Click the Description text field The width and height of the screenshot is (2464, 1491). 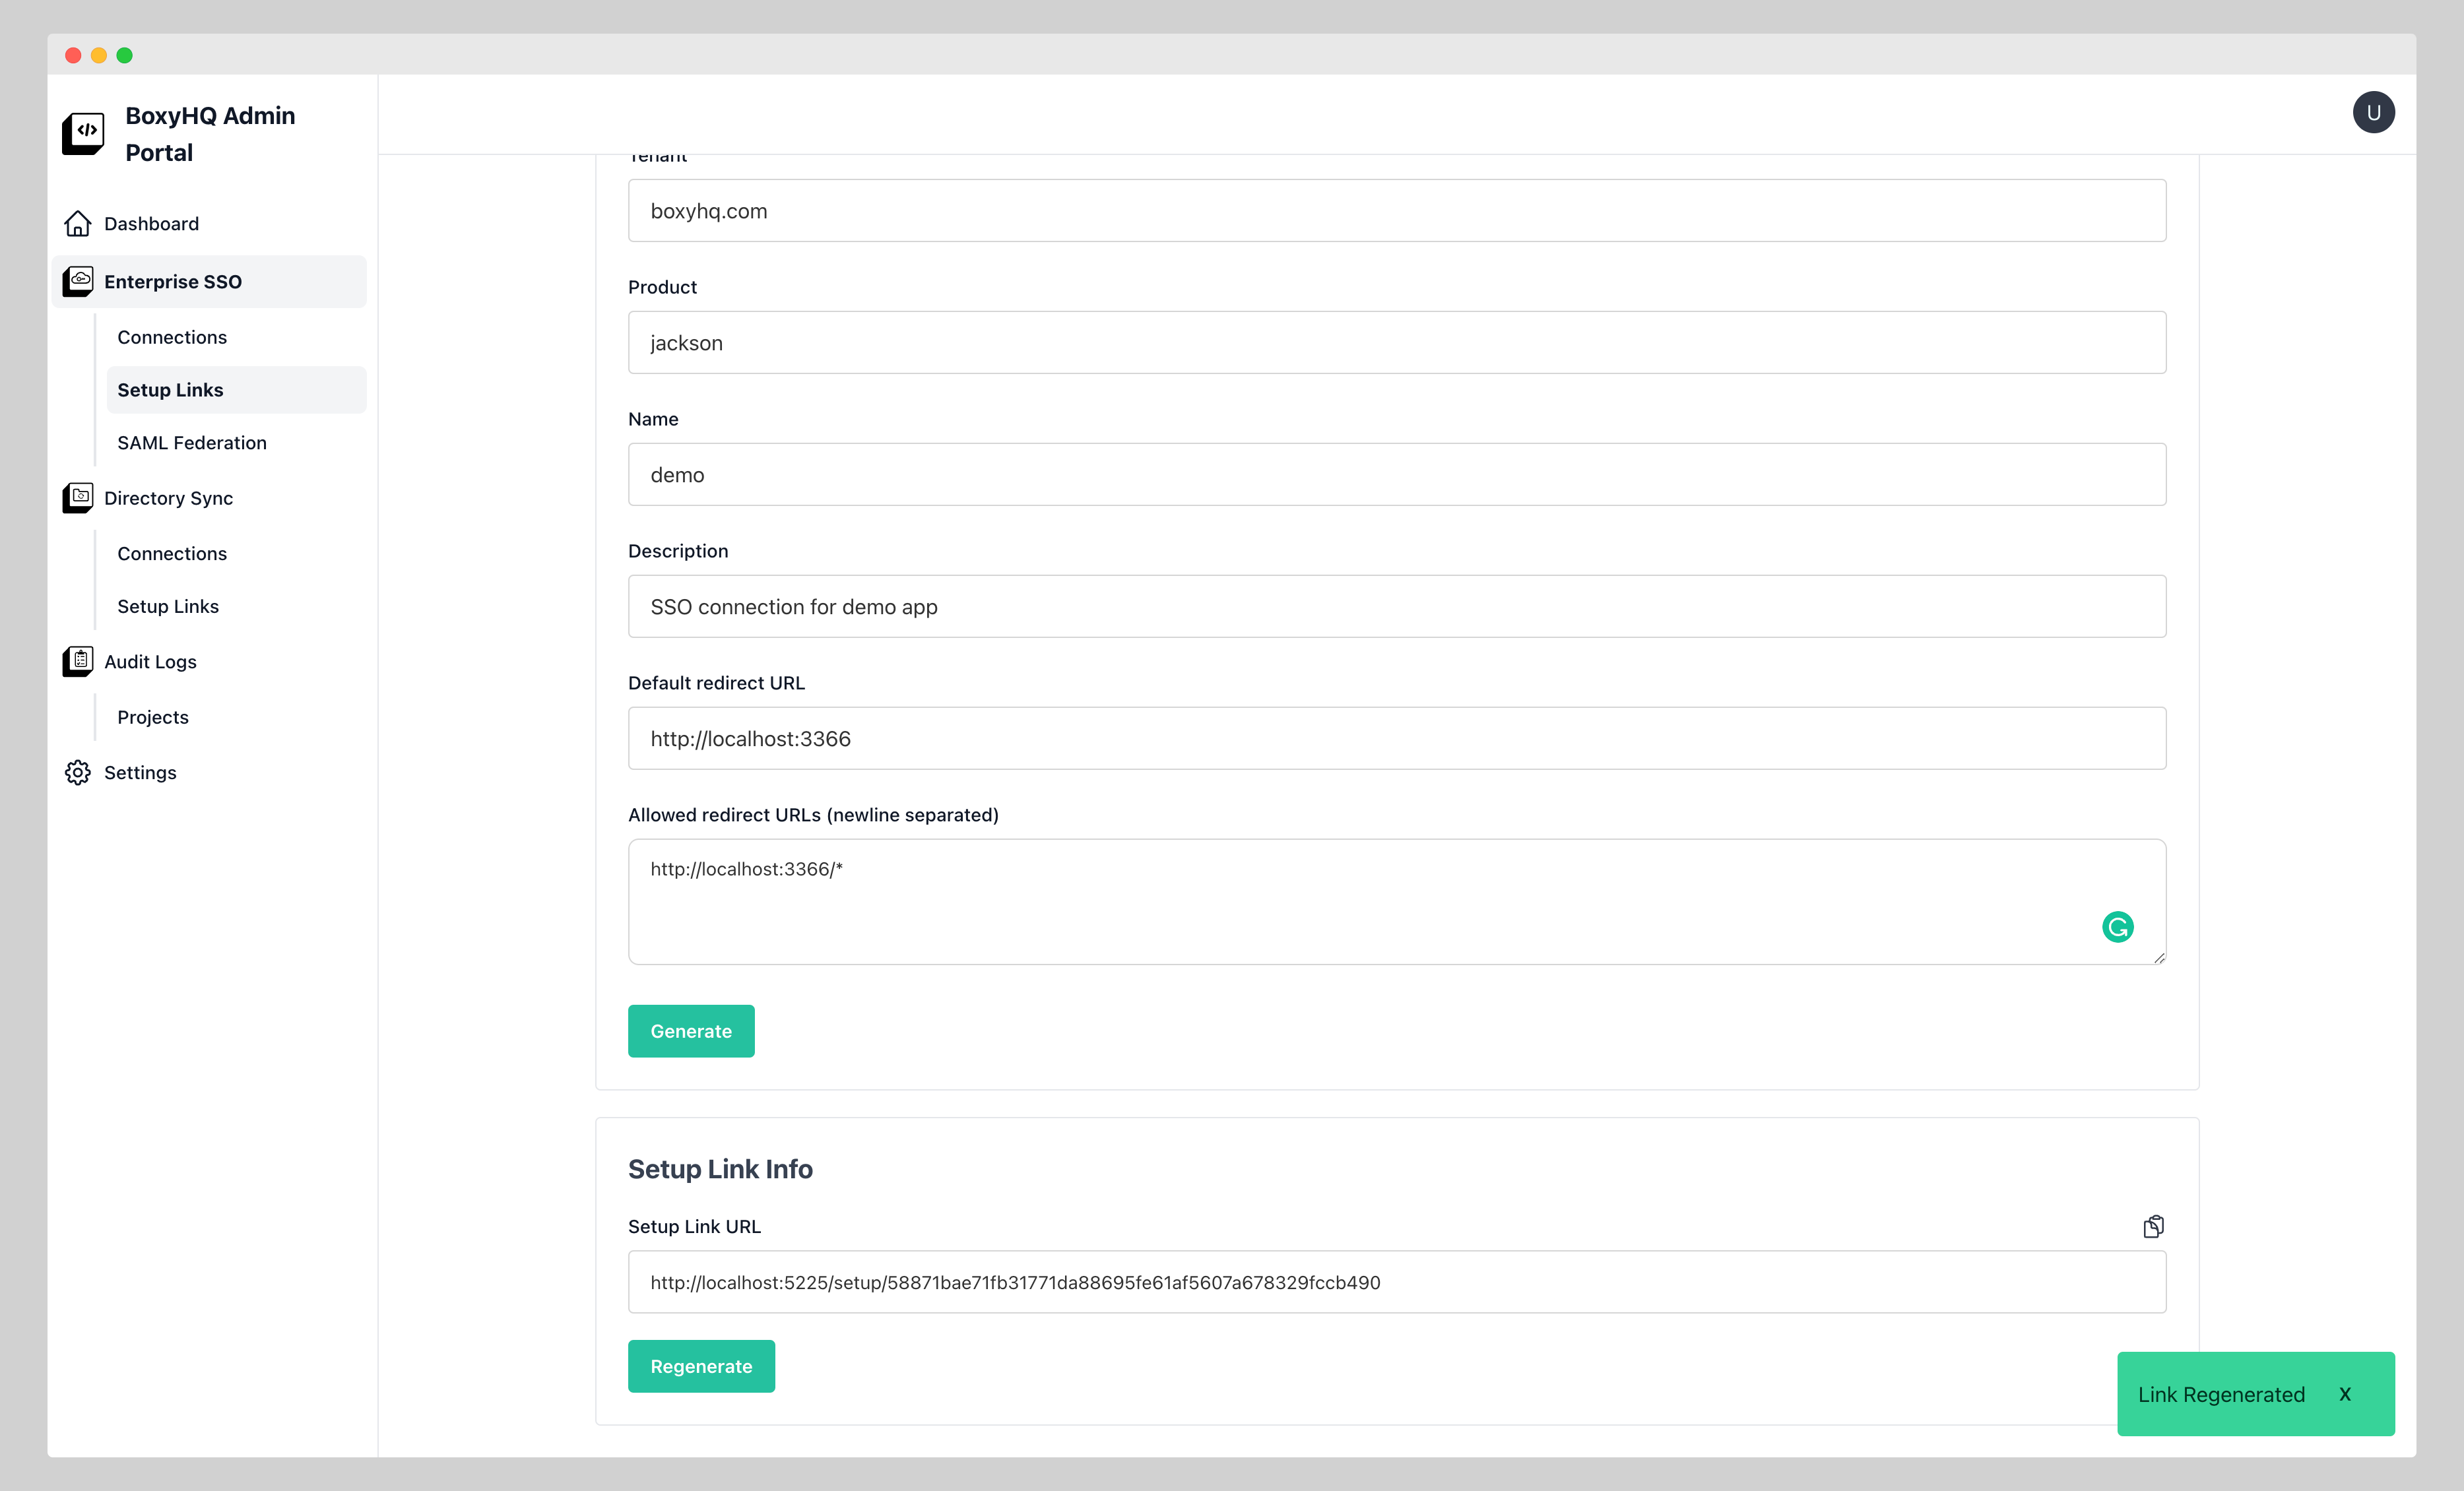pyautogui.click(x=1396, y=607)
